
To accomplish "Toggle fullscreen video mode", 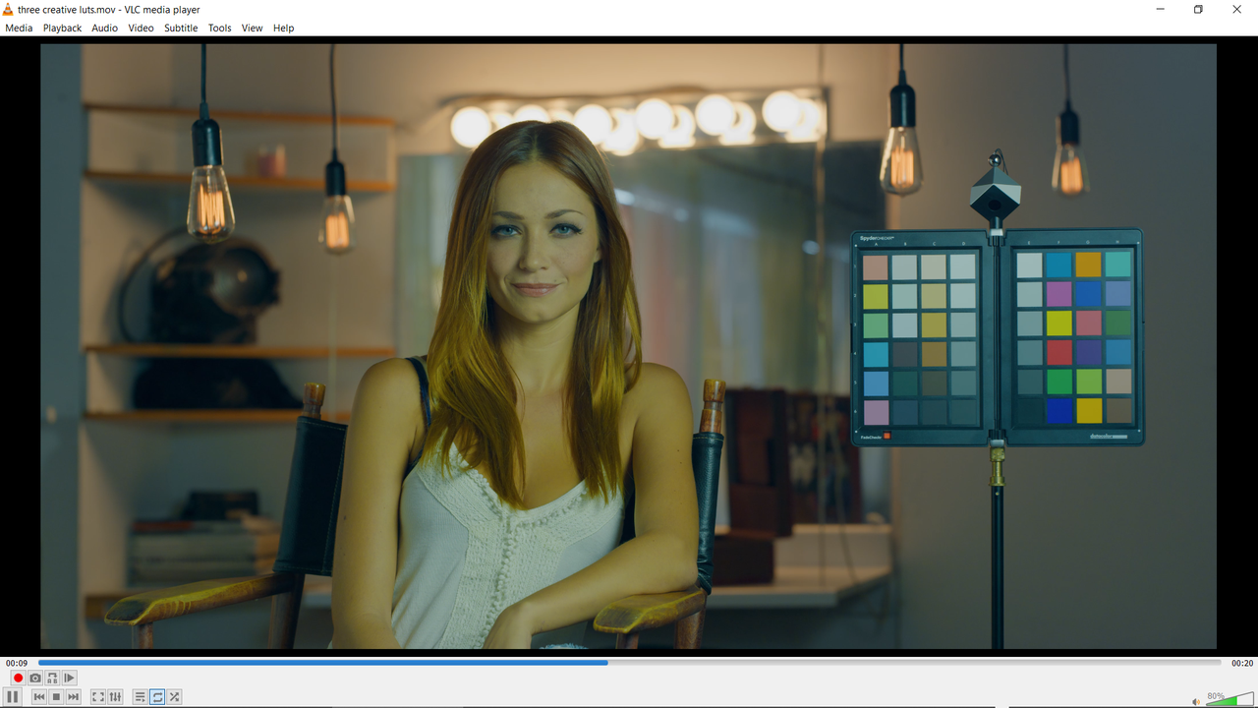I will coord(98,696).
